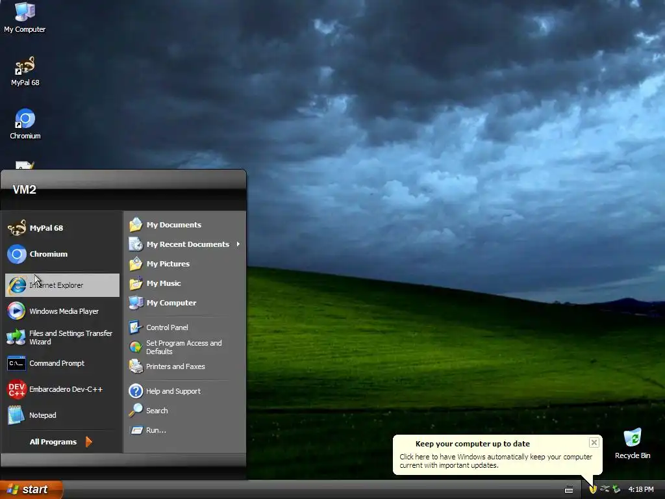The width and height of the screenshot is (665, 499).
Task: Launch Embarcadero Dev-C++
Action: 62,389
